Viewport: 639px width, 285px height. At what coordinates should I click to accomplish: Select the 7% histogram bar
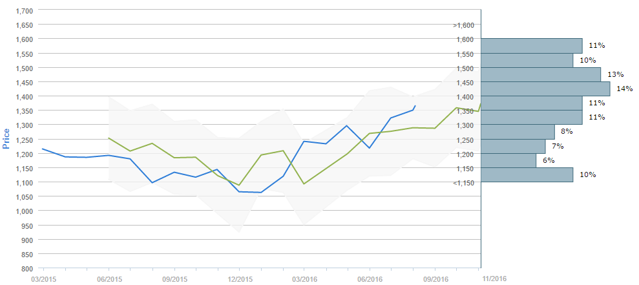(514, 146)
